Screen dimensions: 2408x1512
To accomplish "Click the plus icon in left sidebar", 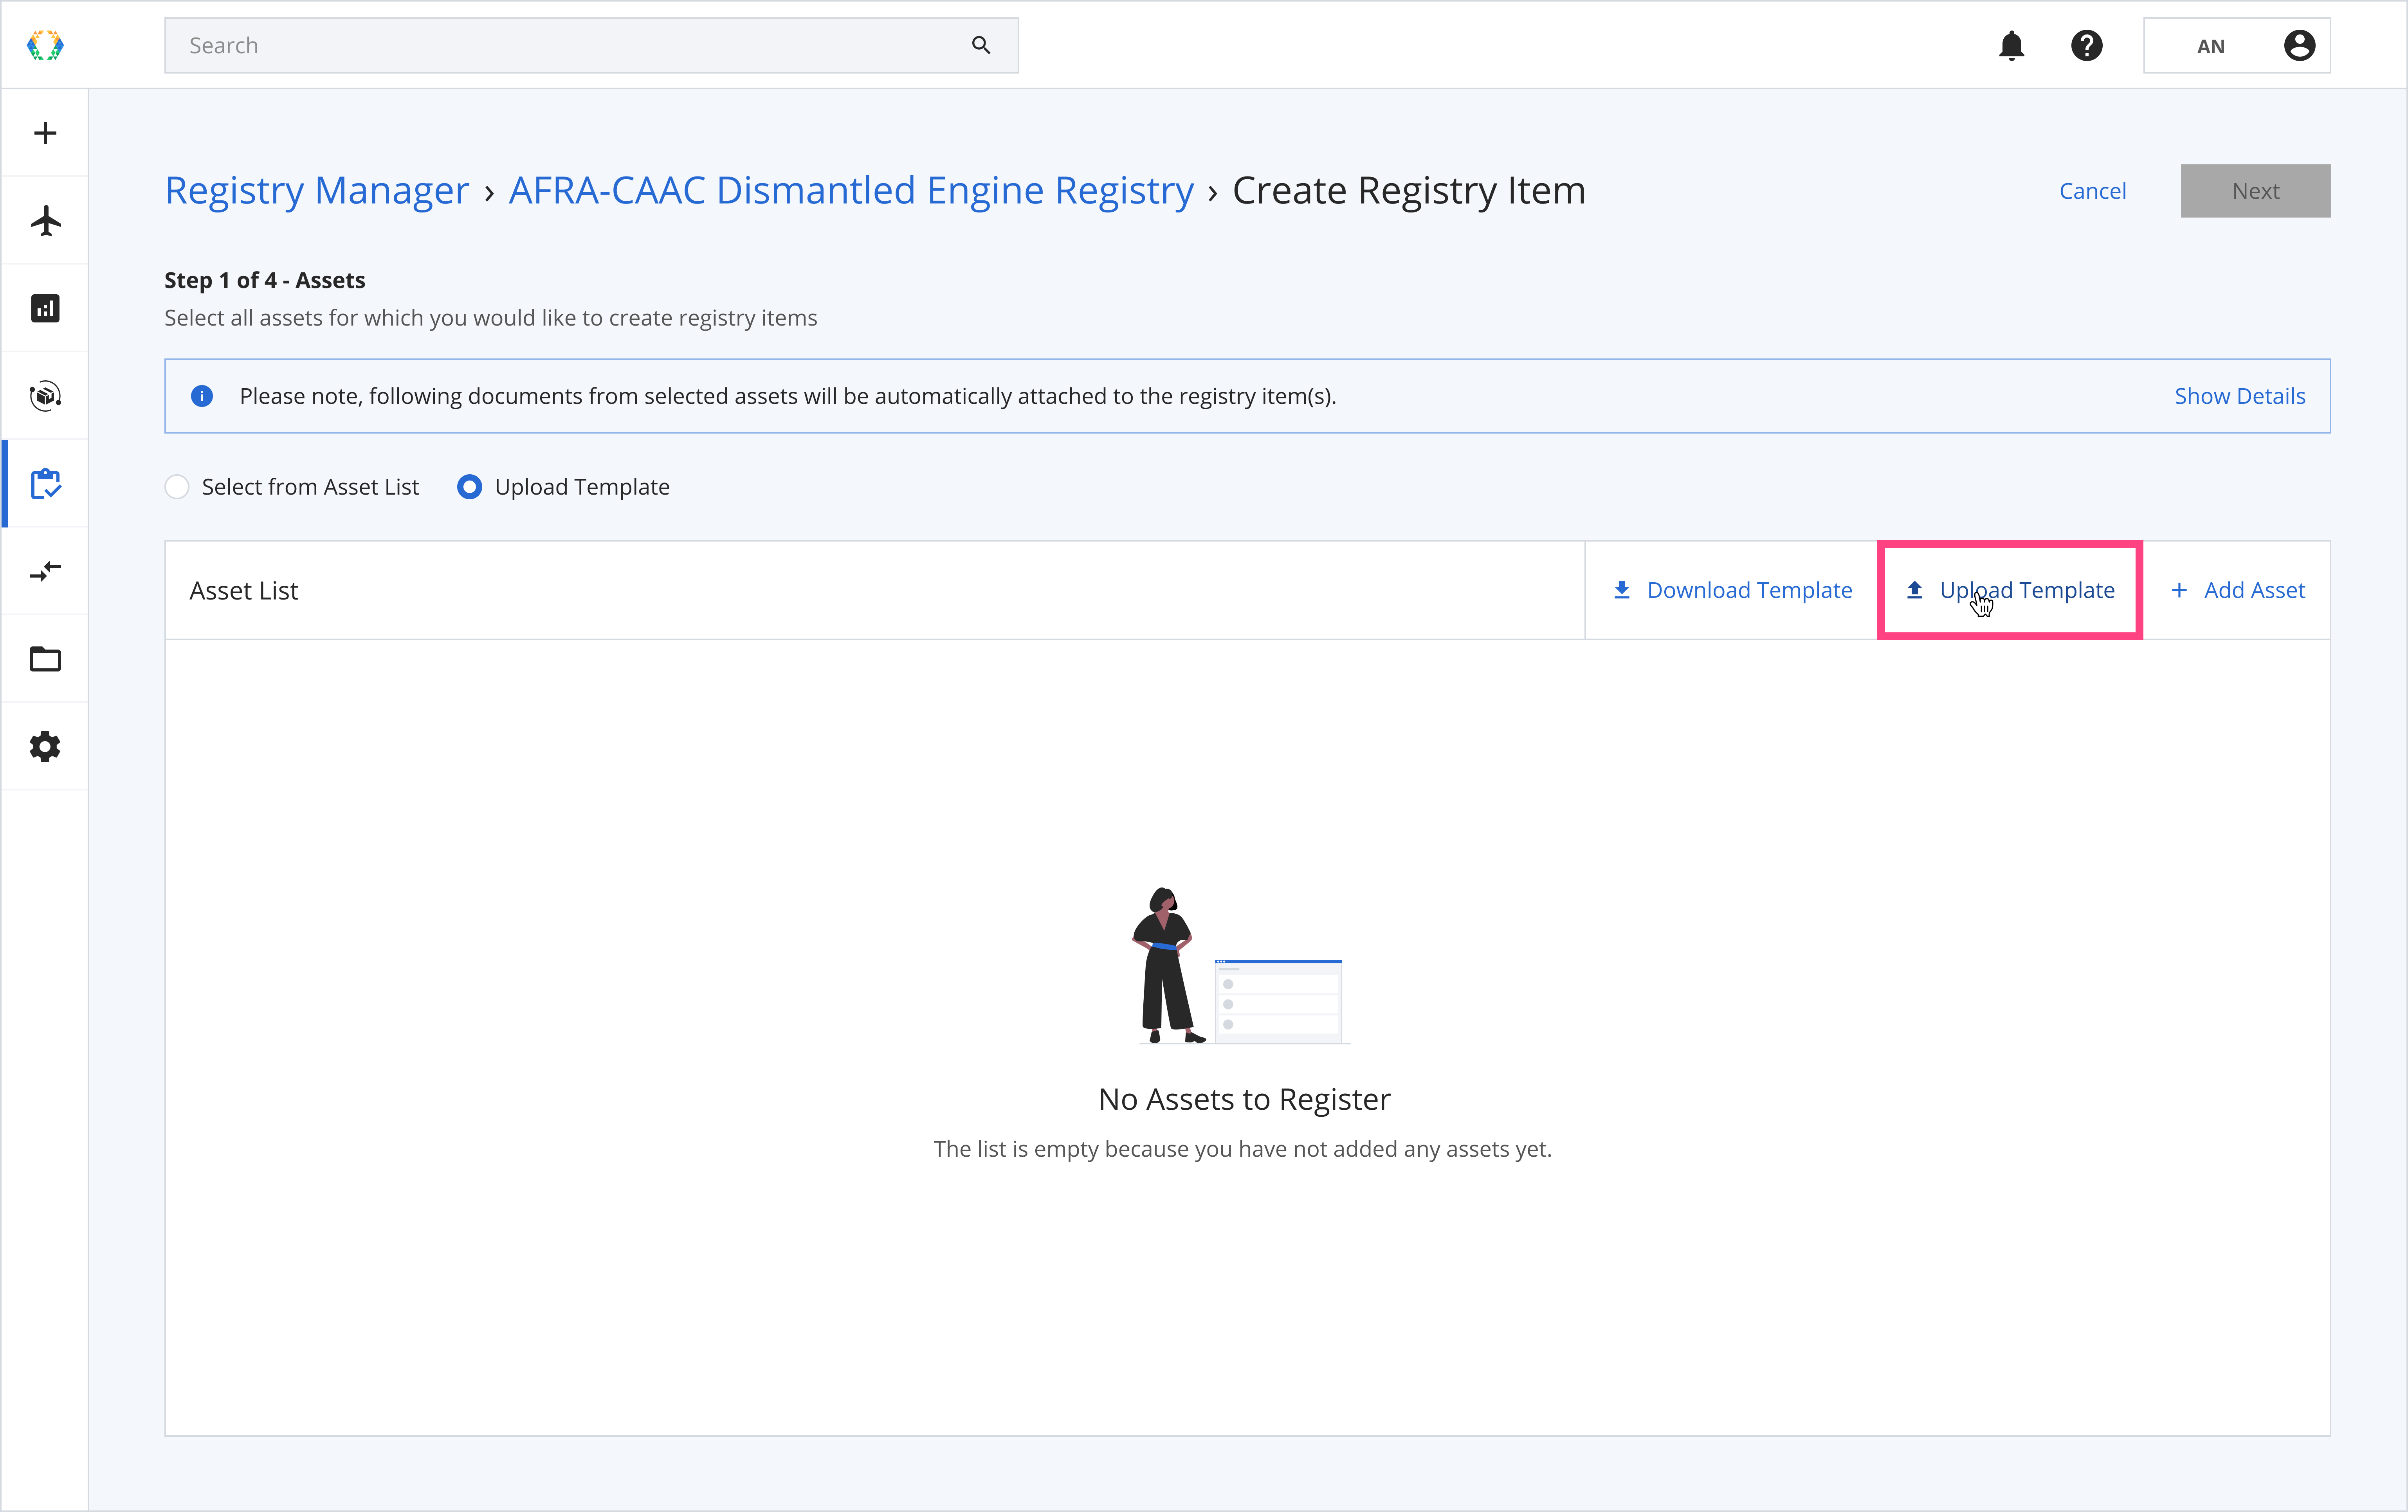I will (45, 133).
